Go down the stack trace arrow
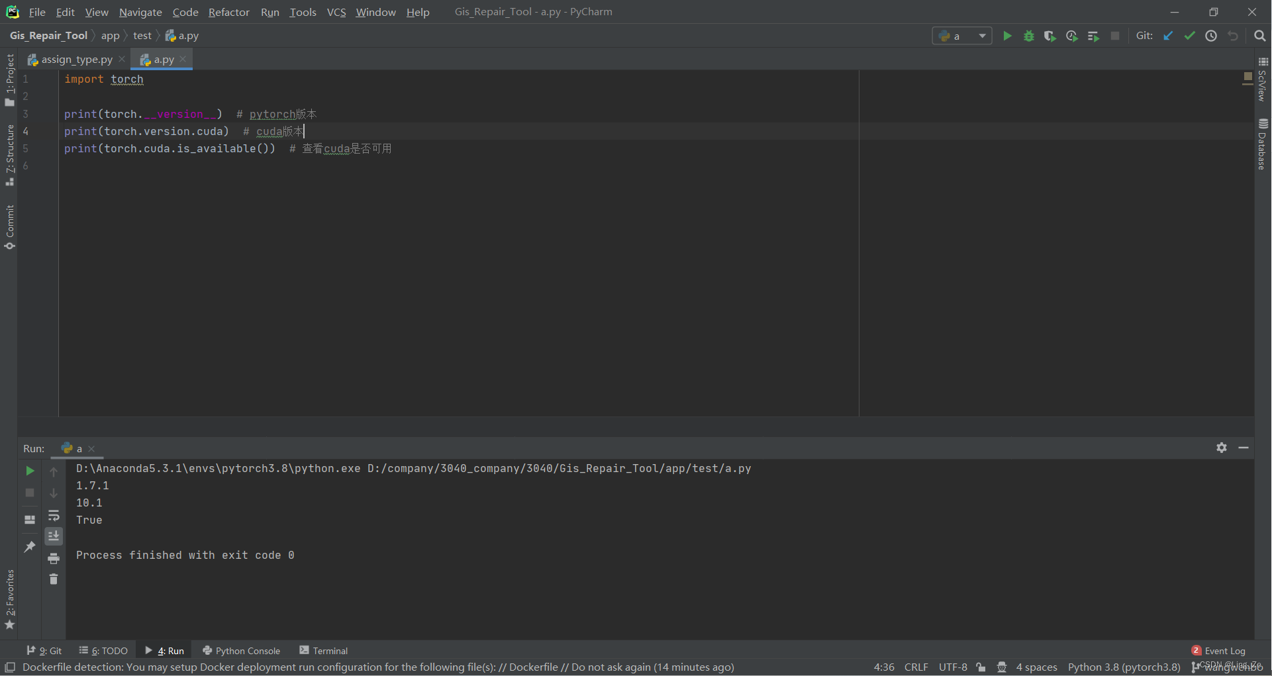The height and width of the screenshot is (676, 1272). [54, 493]
